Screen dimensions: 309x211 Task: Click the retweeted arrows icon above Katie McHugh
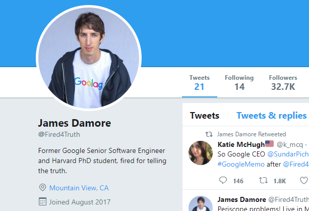209,134
